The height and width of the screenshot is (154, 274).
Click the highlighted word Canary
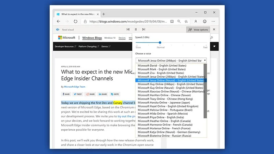[117, 103]
